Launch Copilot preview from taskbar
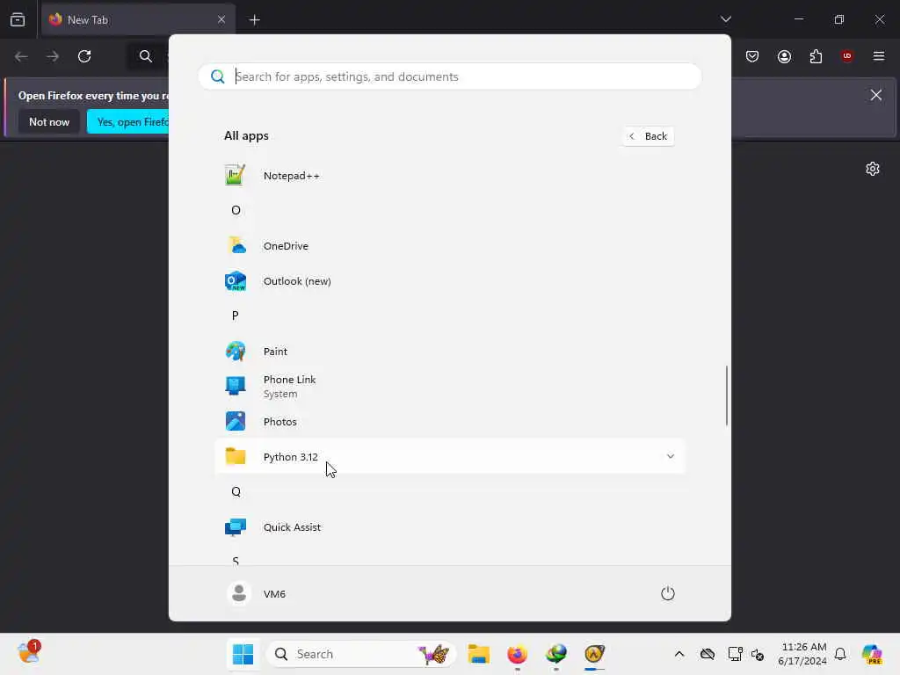 [x=872, y=654]
